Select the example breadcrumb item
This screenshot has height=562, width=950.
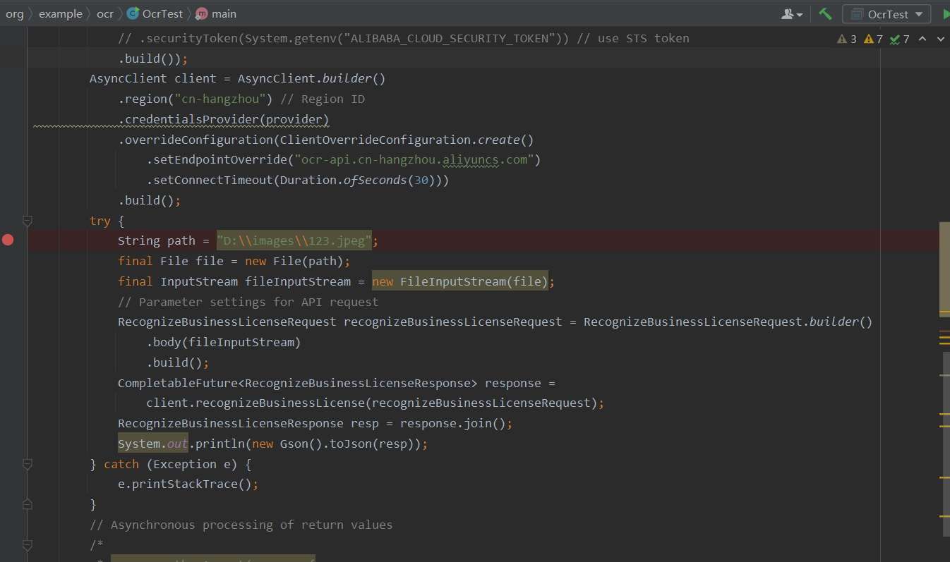[x=61, y=13]
